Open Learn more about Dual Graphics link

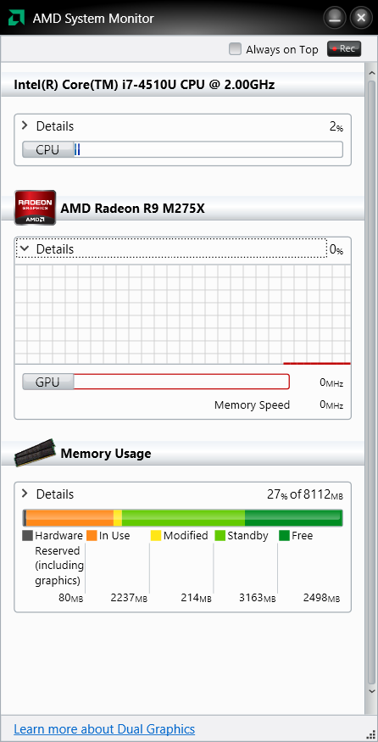click(104, 728)
